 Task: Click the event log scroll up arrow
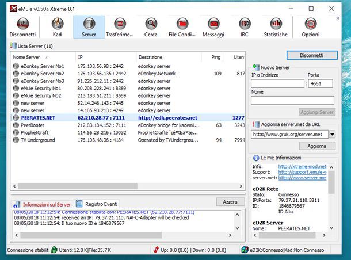tap(237, 215)
